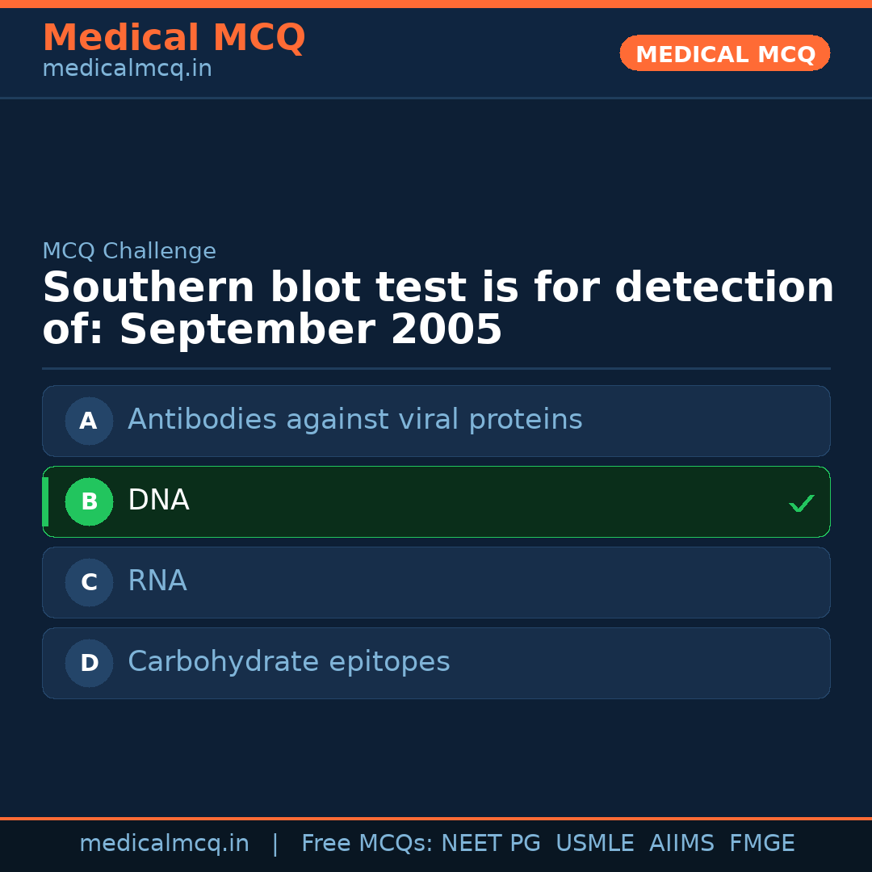Visit medicalmcq.in link under header
The image size is (872, 872).
pyautogui.click(x=127, y=69)
